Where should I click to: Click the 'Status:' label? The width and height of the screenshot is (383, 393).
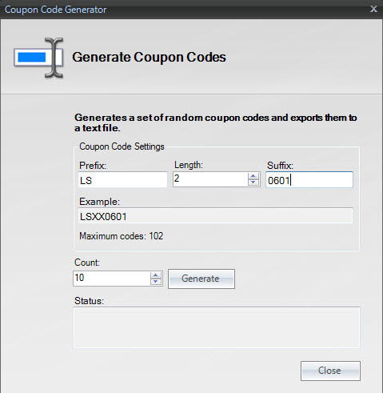pos(89,301)
